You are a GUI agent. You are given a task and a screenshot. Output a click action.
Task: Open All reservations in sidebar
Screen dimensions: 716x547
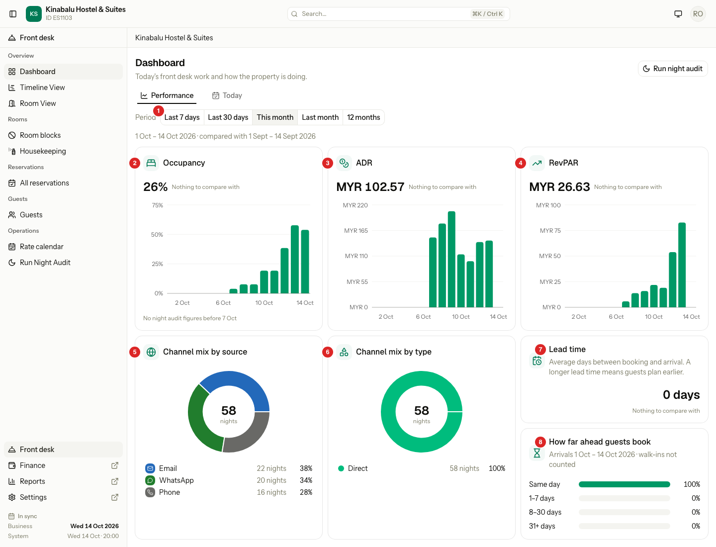63,183
